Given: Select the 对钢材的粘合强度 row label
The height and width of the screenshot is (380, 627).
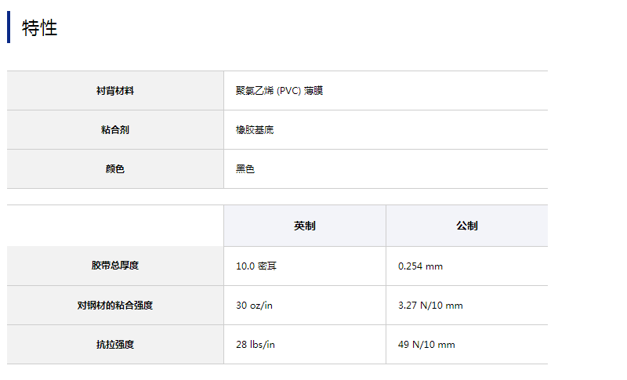Looking at the screenshot, I should click(114, 306).
